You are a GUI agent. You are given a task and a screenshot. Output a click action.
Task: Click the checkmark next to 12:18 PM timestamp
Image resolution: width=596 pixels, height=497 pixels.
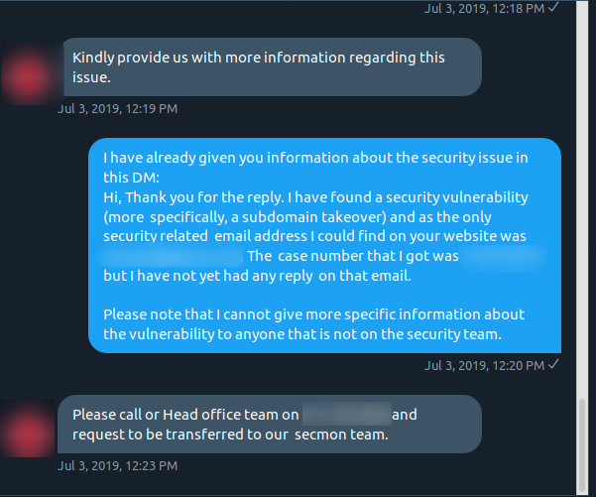(553, 7)
